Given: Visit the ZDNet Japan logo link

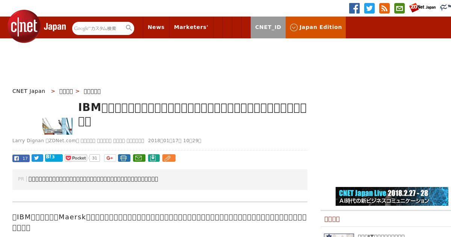Looking at the screenshot, I should pos(422,8).
